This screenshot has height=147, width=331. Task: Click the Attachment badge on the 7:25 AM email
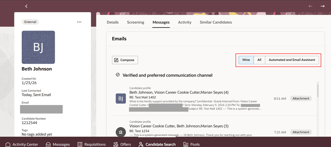pyautogui.click(x=301, y=132)
